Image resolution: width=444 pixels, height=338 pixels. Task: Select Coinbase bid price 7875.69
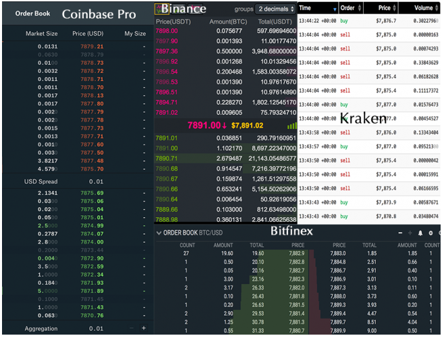[92, 193]
